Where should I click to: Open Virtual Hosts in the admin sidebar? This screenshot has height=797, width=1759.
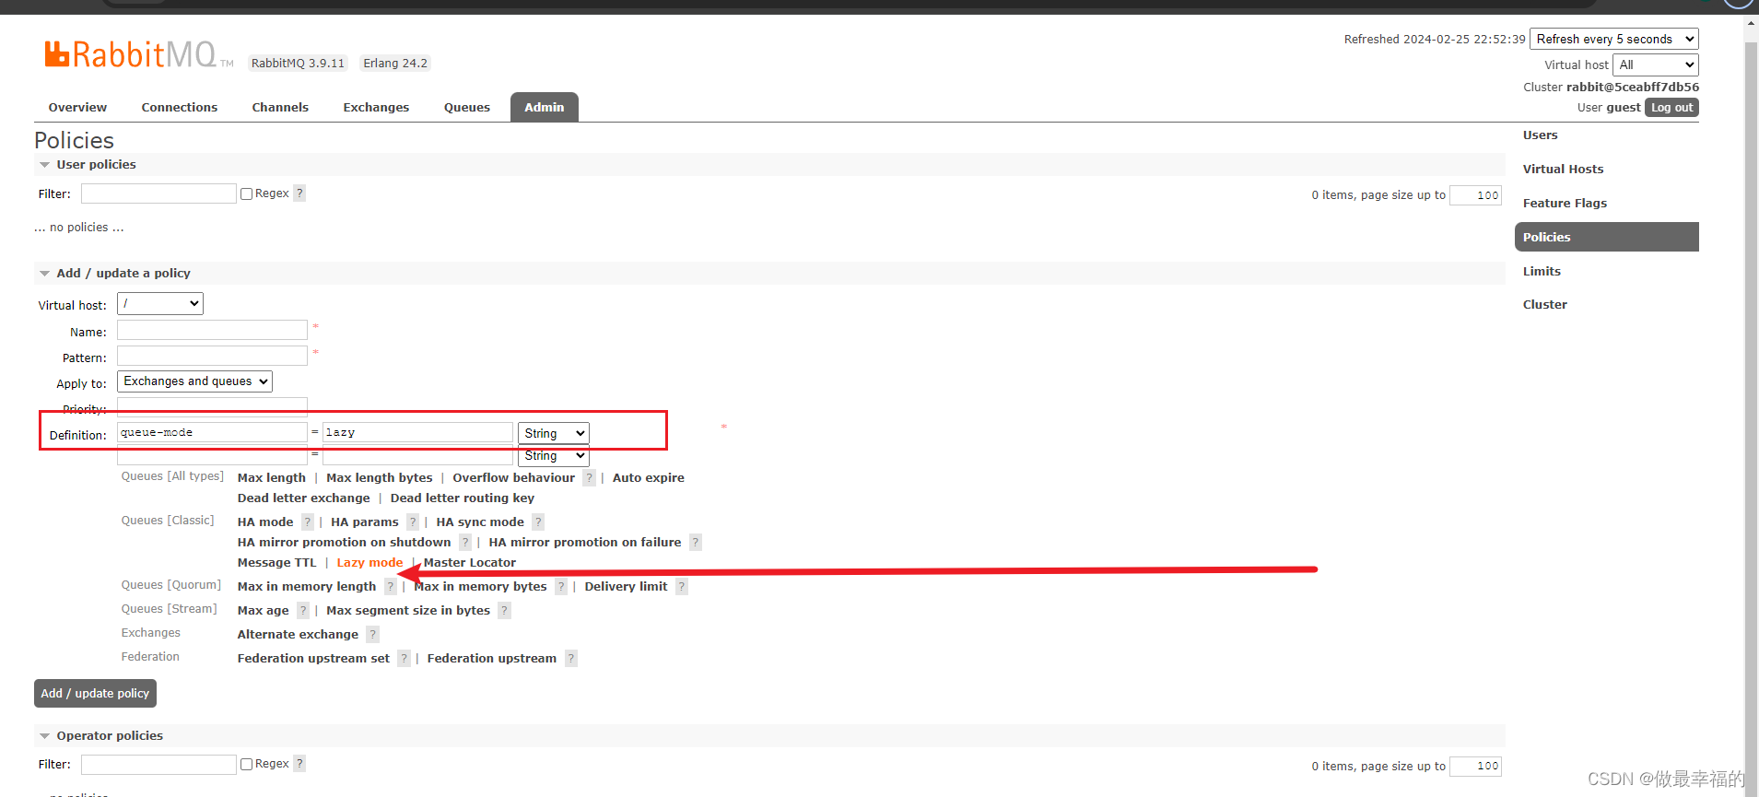point(1563,170)
